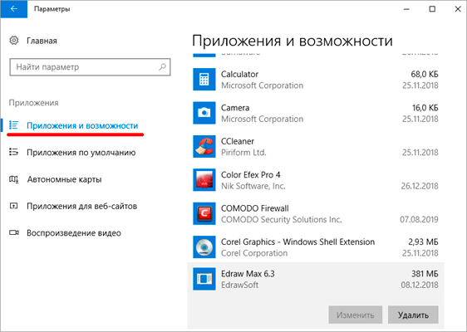
Task: Click the Camera app icon
Action: coord(204,113)
